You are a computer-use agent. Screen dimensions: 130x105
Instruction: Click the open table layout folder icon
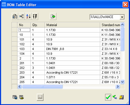[22, 97]
